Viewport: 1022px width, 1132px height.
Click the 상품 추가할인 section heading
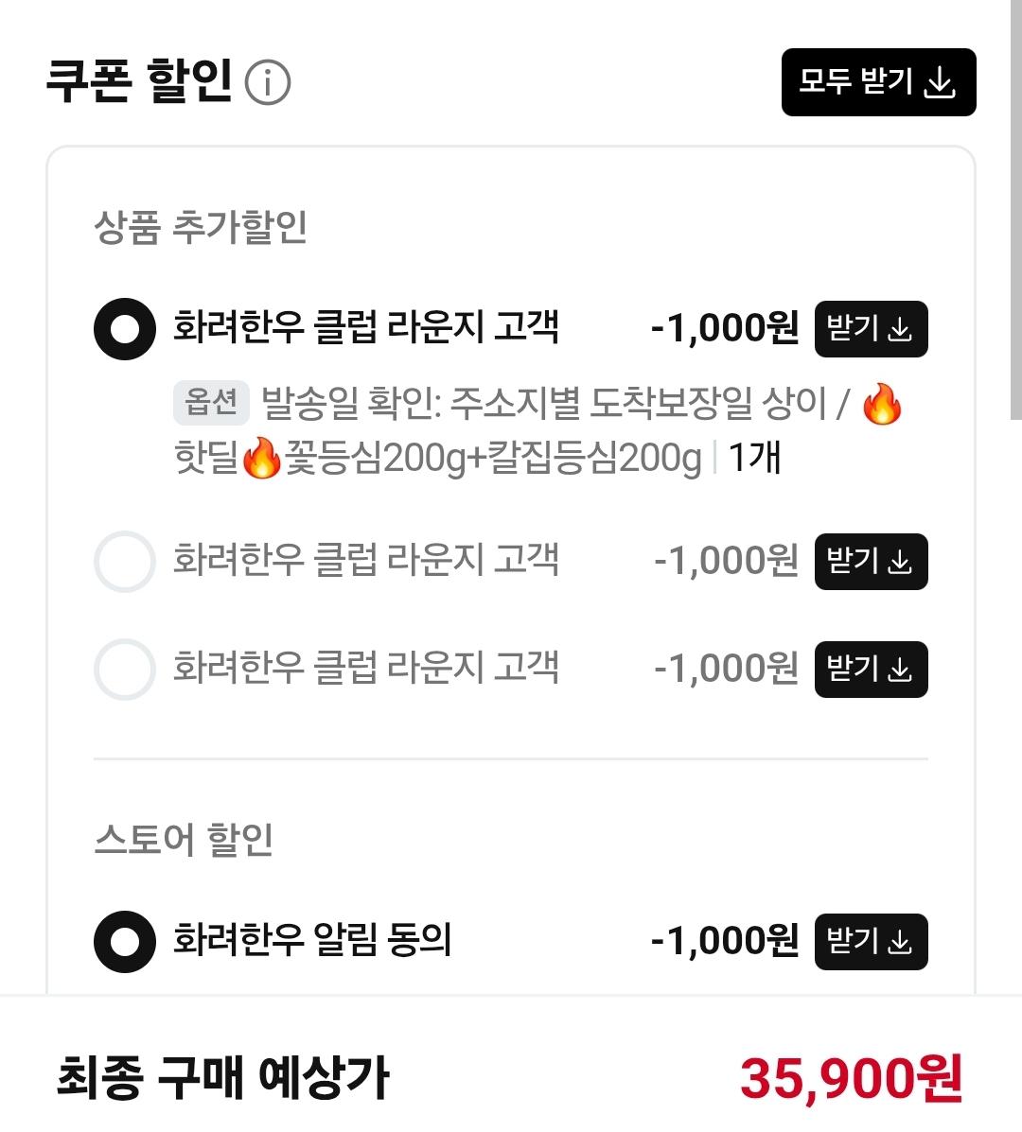pos(201,227)
